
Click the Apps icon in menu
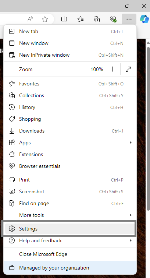tap(12, 142)
